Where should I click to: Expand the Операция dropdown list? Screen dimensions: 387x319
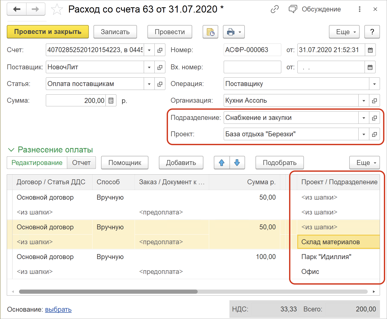tap(374, 84)
